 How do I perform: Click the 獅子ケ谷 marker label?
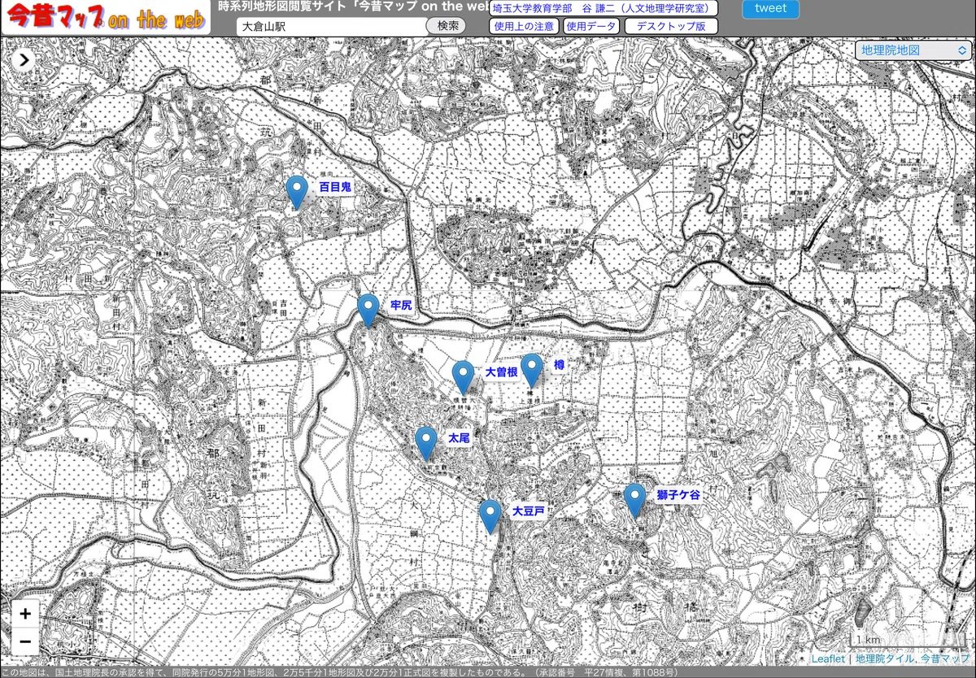[x=678, y=495]
